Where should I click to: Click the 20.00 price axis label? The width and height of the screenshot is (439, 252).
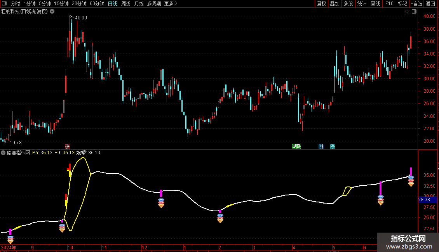point(429,141)
